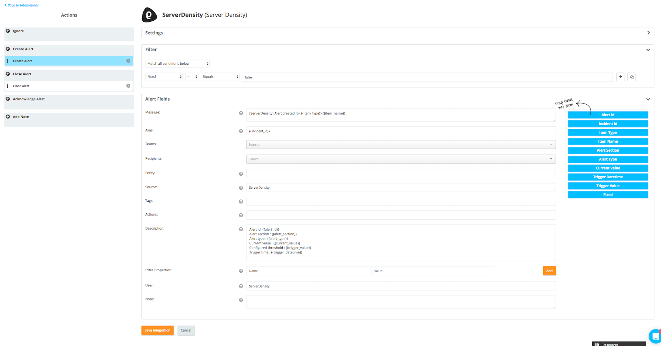Screen dimensions: 661x346
Task: Open help tooltip for Extra Properties
Action: pos(241,271)
